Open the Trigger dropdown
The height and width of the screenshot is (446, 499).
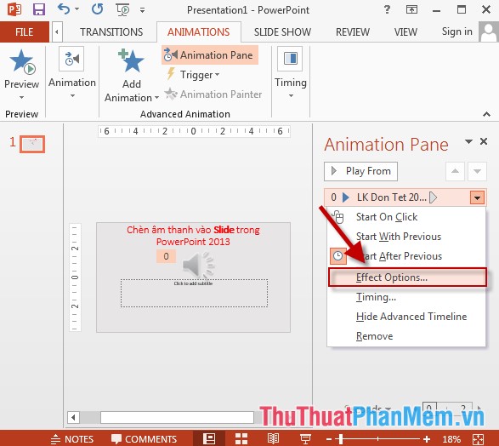coord(193,75)
